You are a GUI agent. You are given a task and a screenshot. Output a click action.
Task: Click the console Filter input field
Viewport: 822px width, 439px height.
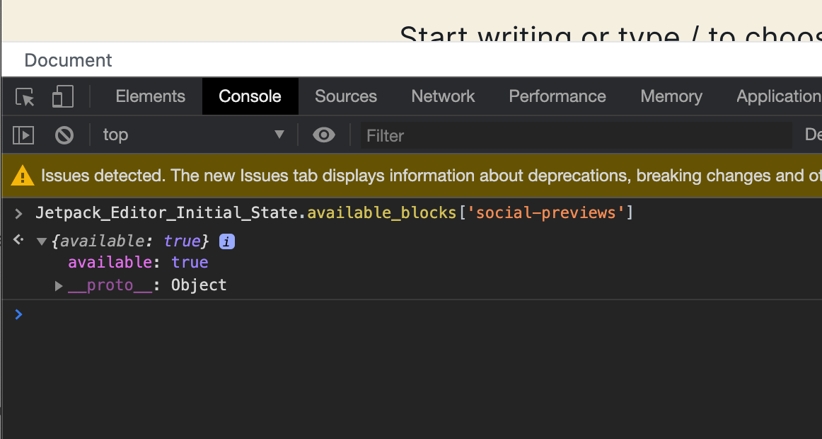coord(577,135)
